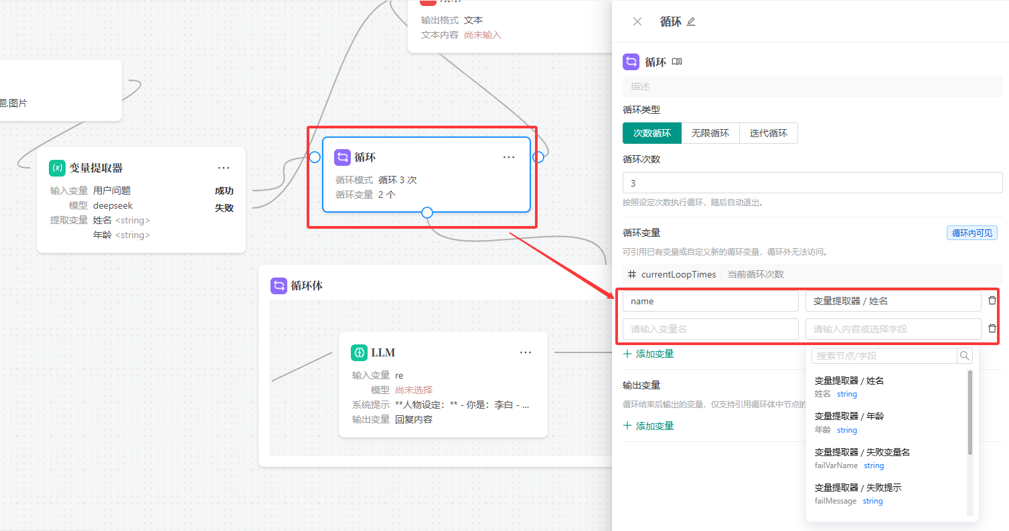
Task: Click the 回复内容 output variable on LLM
Action: 414,419
